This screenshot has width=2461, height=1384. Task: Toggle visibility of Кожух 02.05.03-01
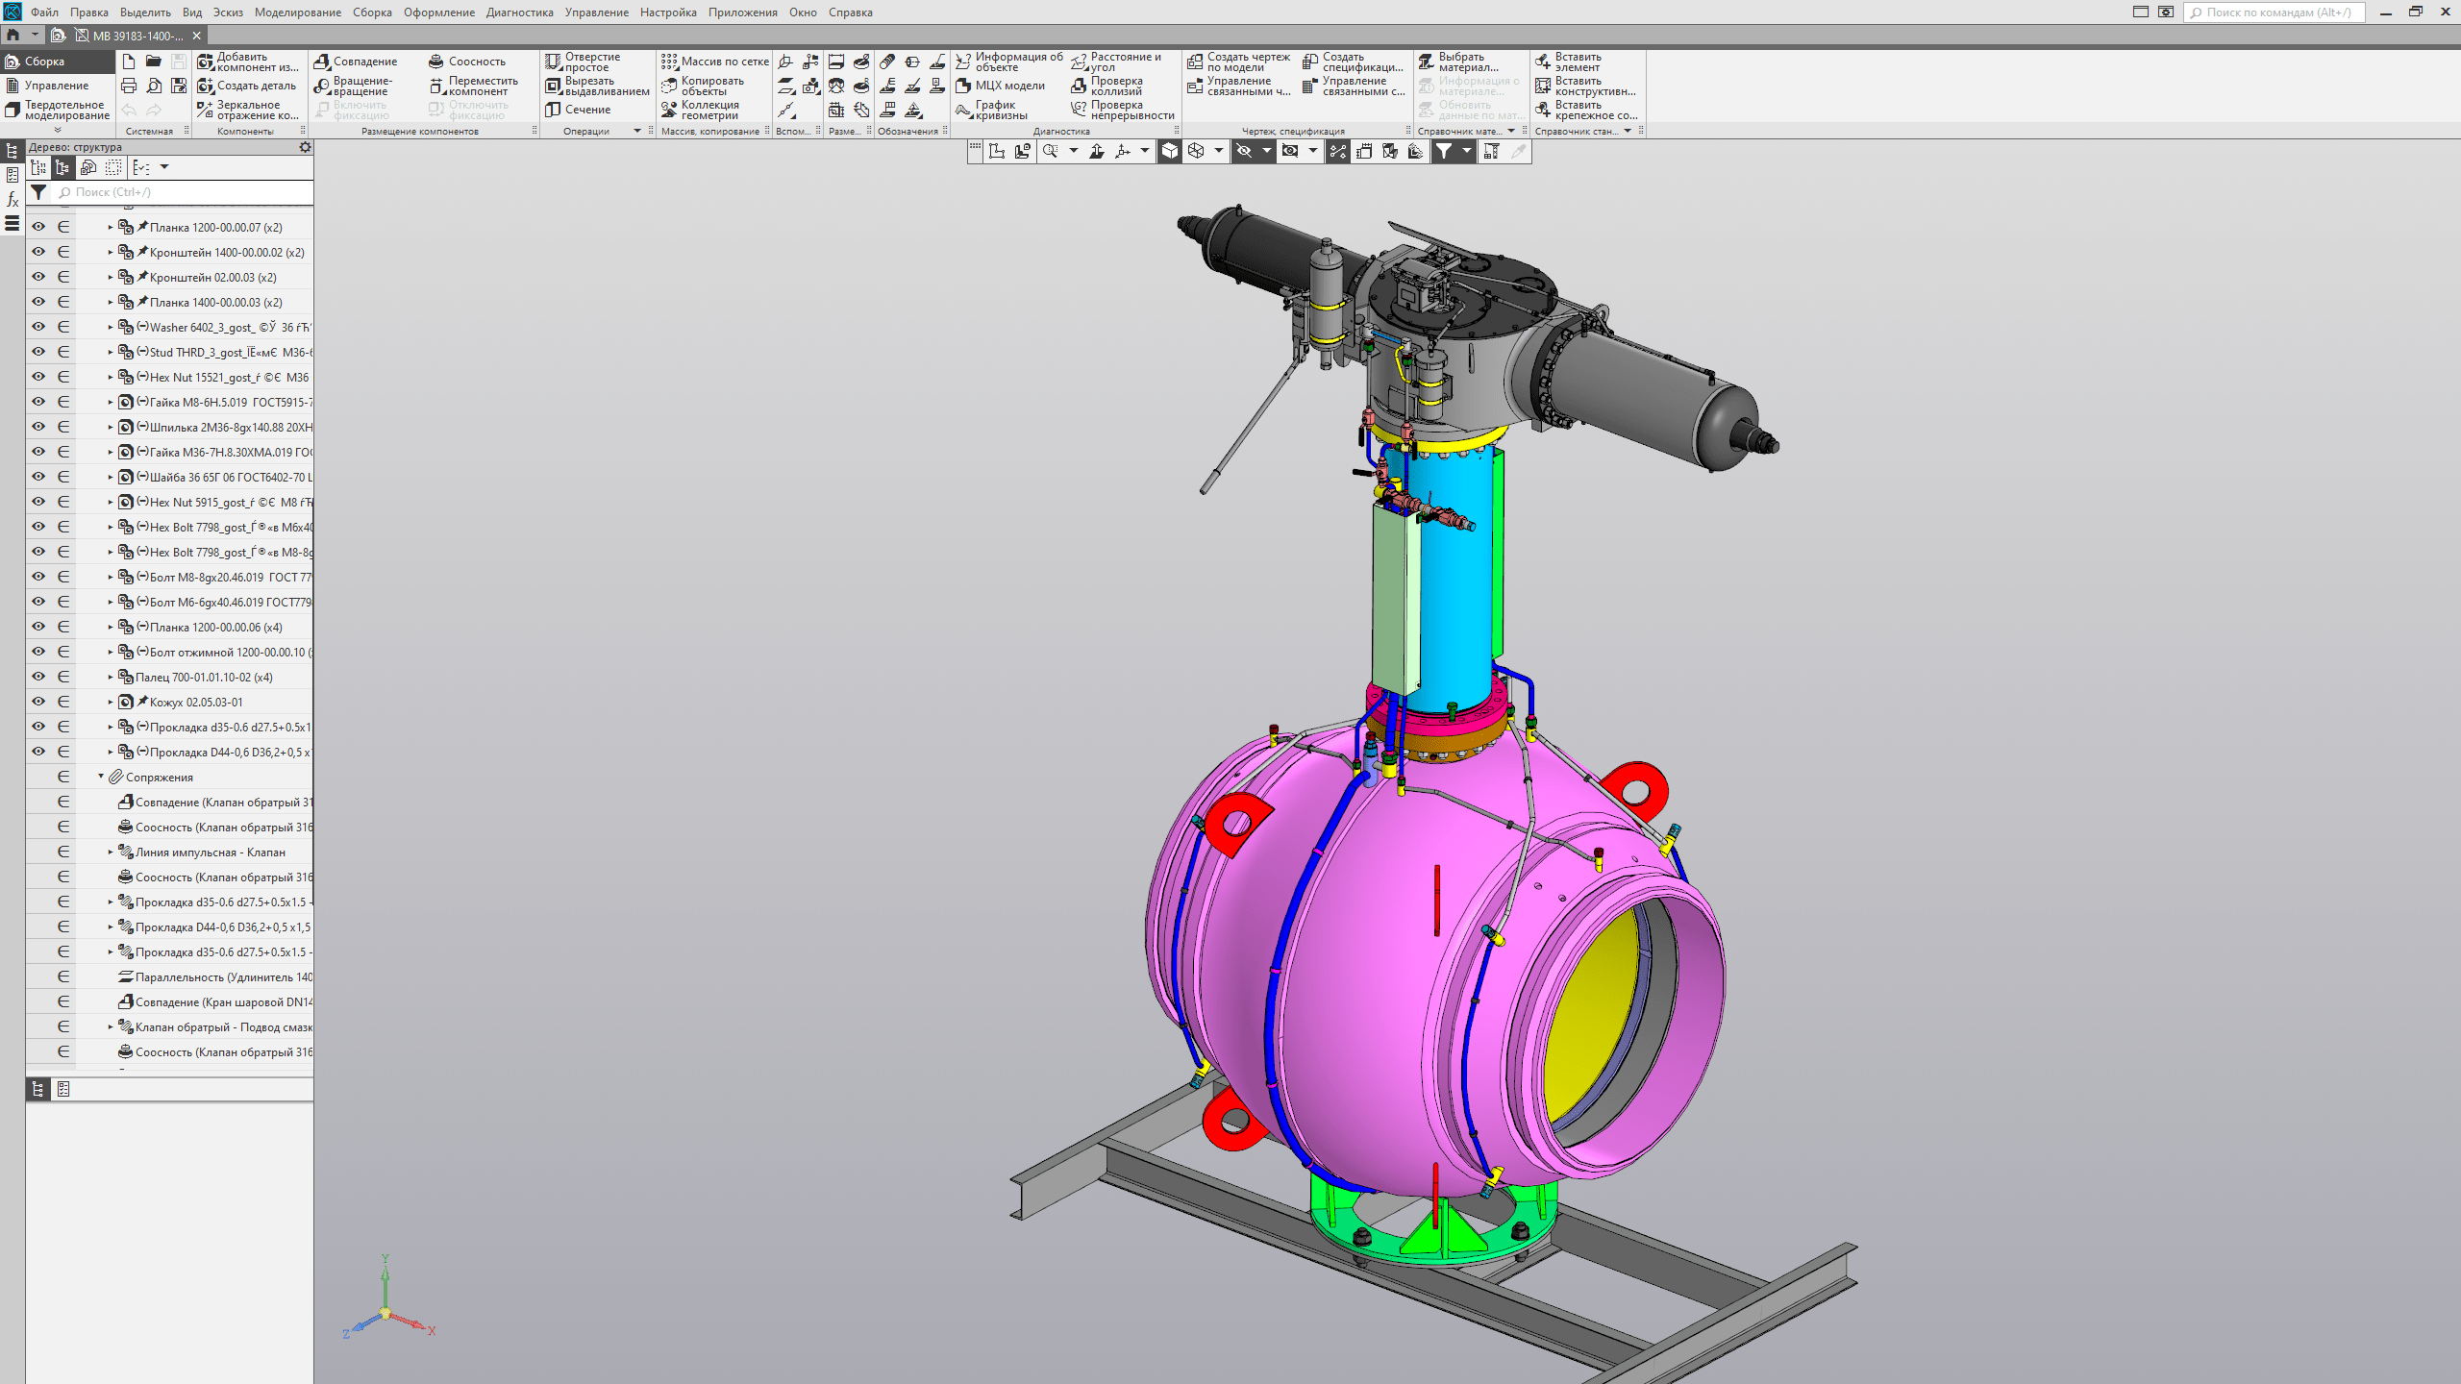pyautogui.click(x=38, y=702)
